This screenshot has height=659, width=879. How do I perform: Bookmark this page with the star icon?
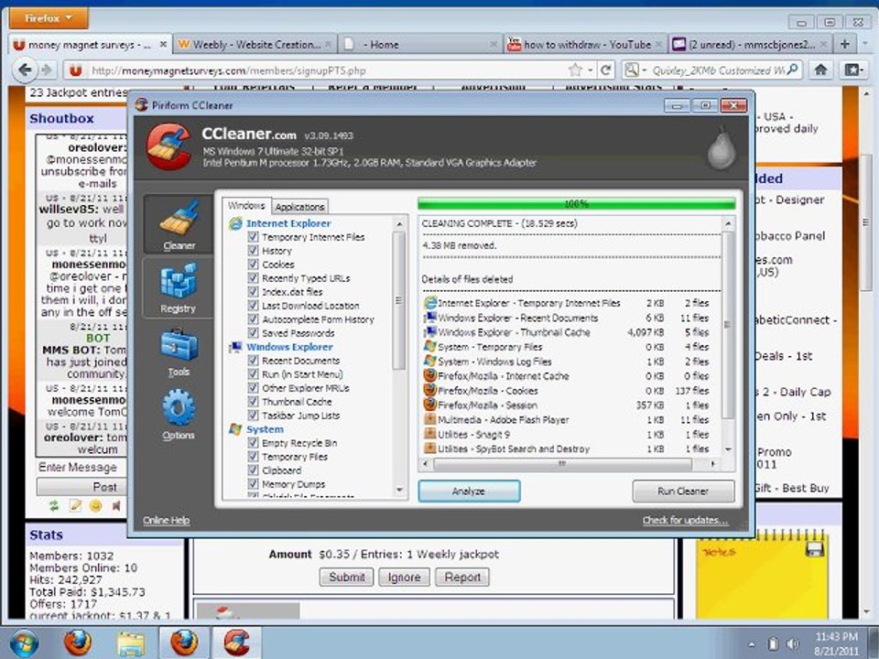pyautogui.click(x=575, y=70)
